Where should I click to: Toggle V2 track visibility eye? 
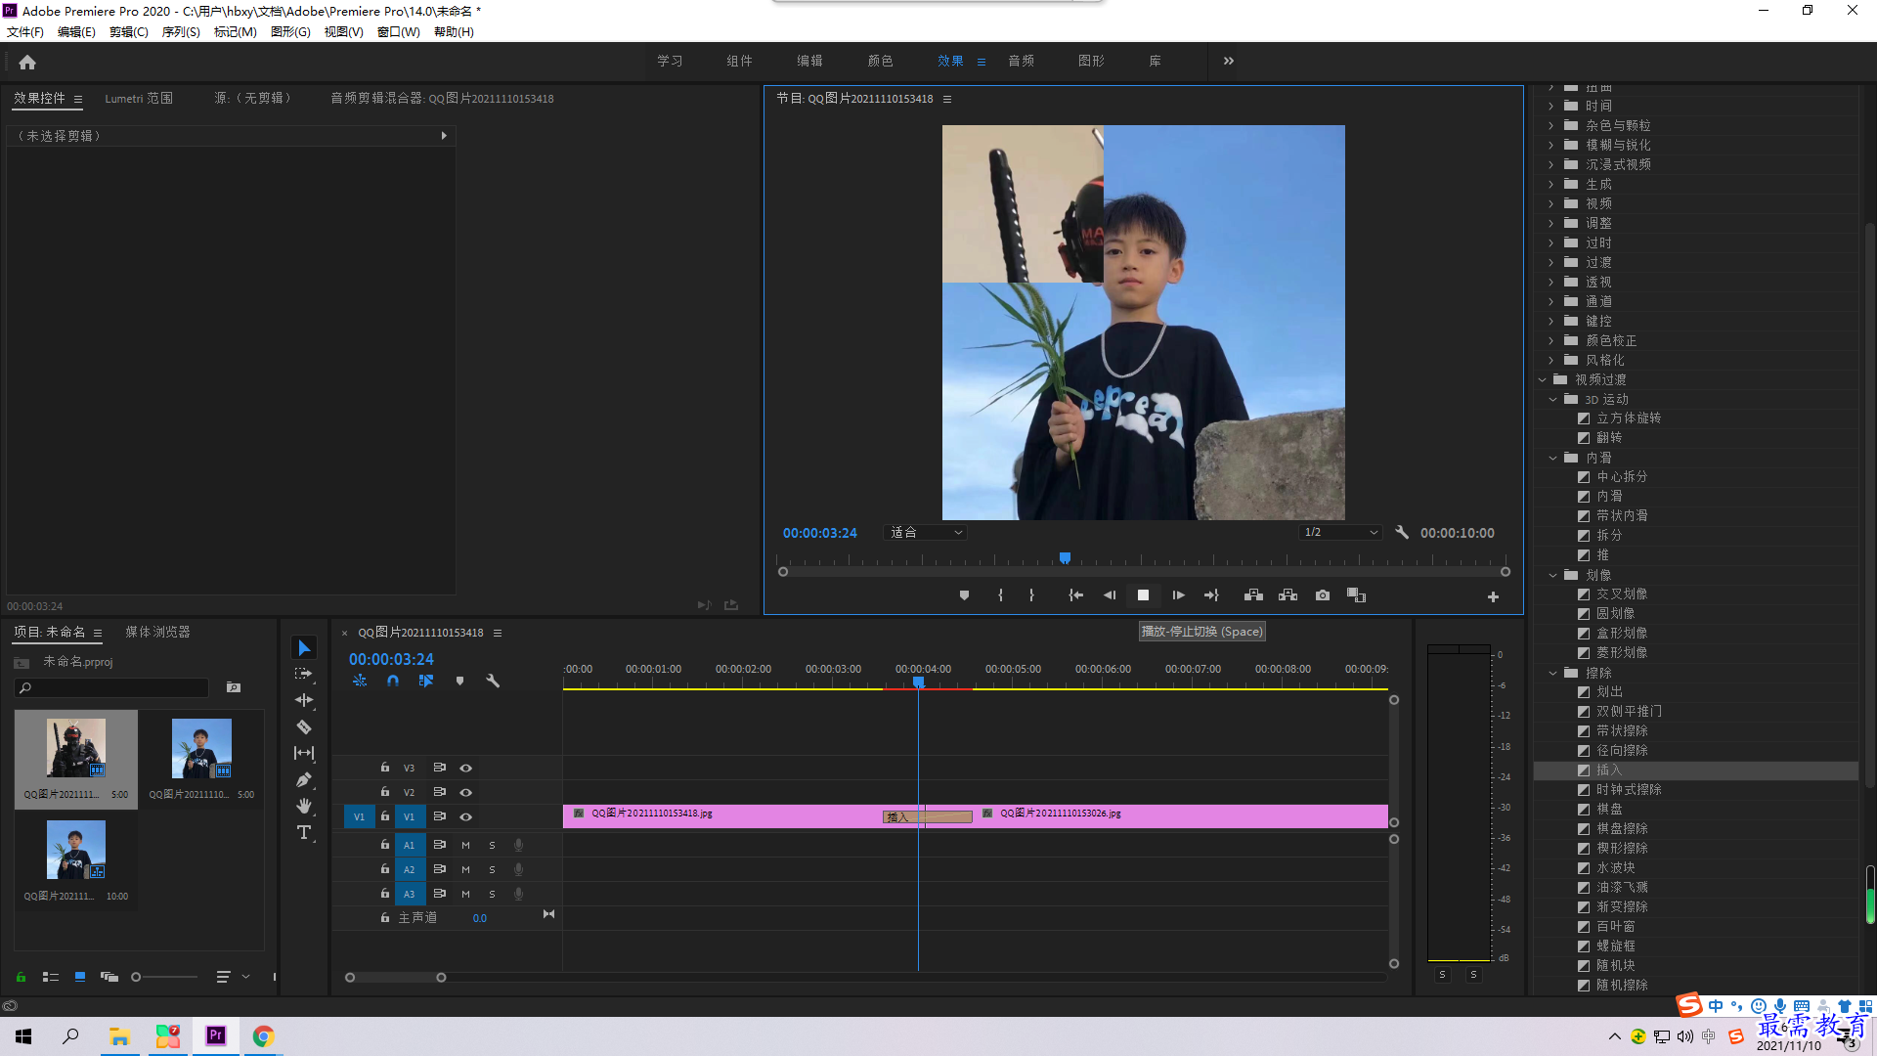466,792
